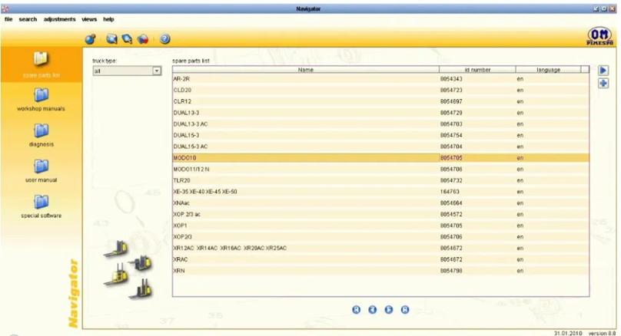
Task: Open the adjustments menu
Action: [59, 19]
